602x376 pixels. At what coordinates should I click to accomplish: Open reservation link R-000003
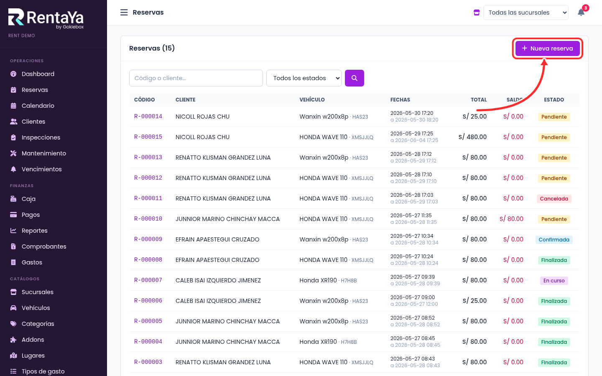[148, 362]
